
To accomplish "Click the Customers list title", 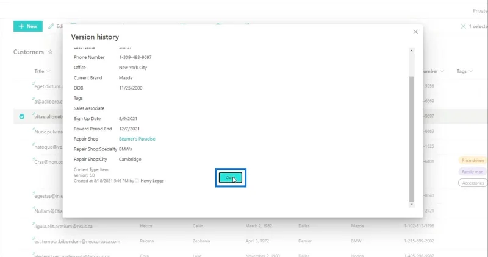I will coord(28,52).
